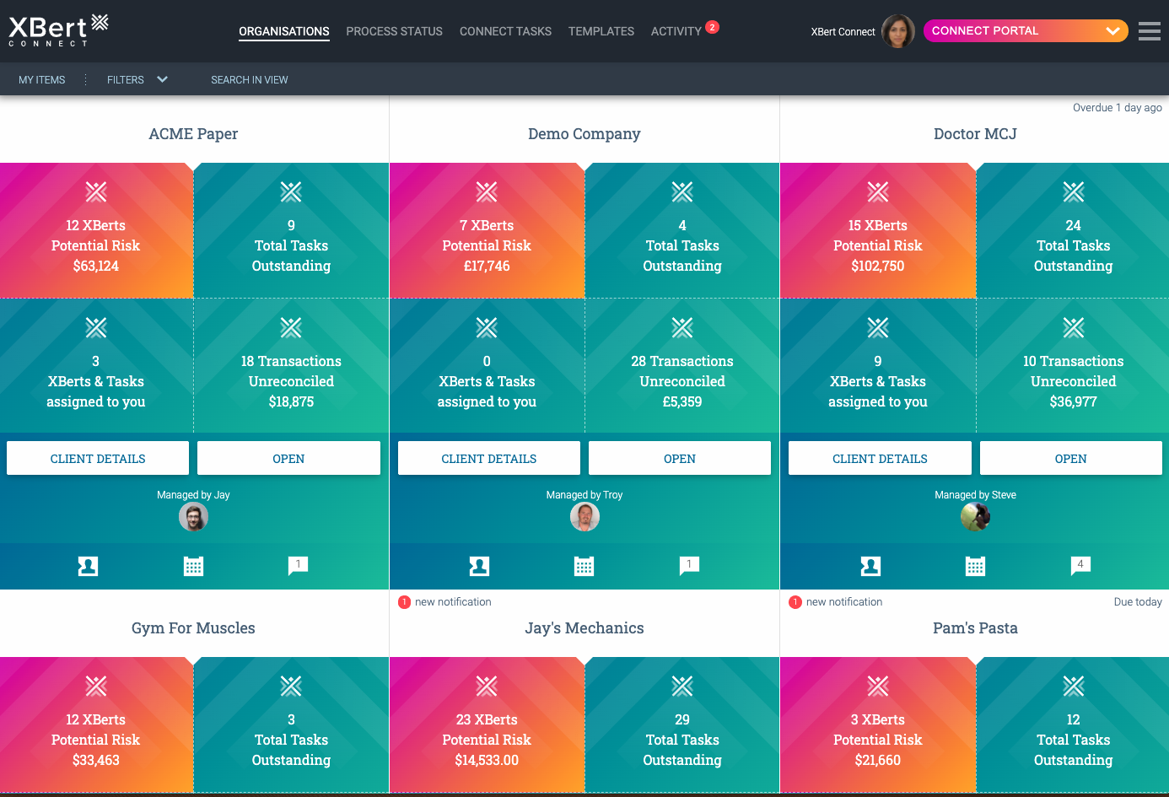The height and width of the screenshot is (797, 1169).
Task: Click Gym For Muscles 3 Total Tasks text
Action: 291,740
